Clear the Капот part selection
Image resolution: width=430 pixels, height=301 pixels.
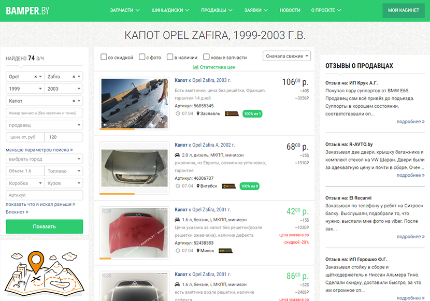[x=74, y=101]
